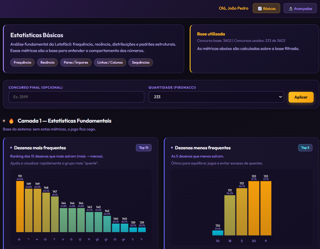Click the chart icon in Básicas
Image resolution: width=320 pixels, height=249 pixels.
click(x=259, y=9)
